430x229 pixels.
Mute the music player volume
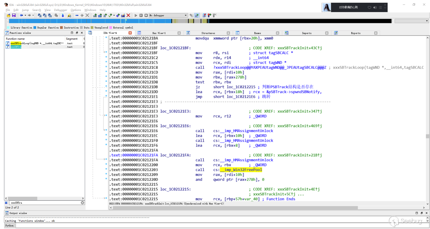coord(375,8)
